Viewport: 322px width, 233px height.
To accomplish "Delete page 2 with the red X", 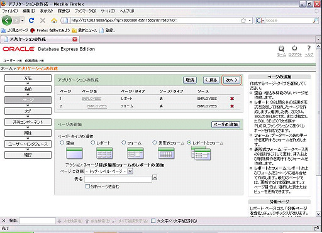I will (232, 106).
